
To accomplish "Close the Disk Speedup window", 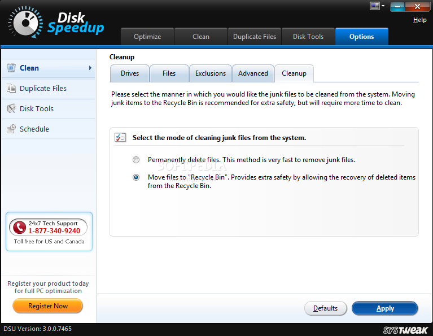I will [x=417, y=7].
